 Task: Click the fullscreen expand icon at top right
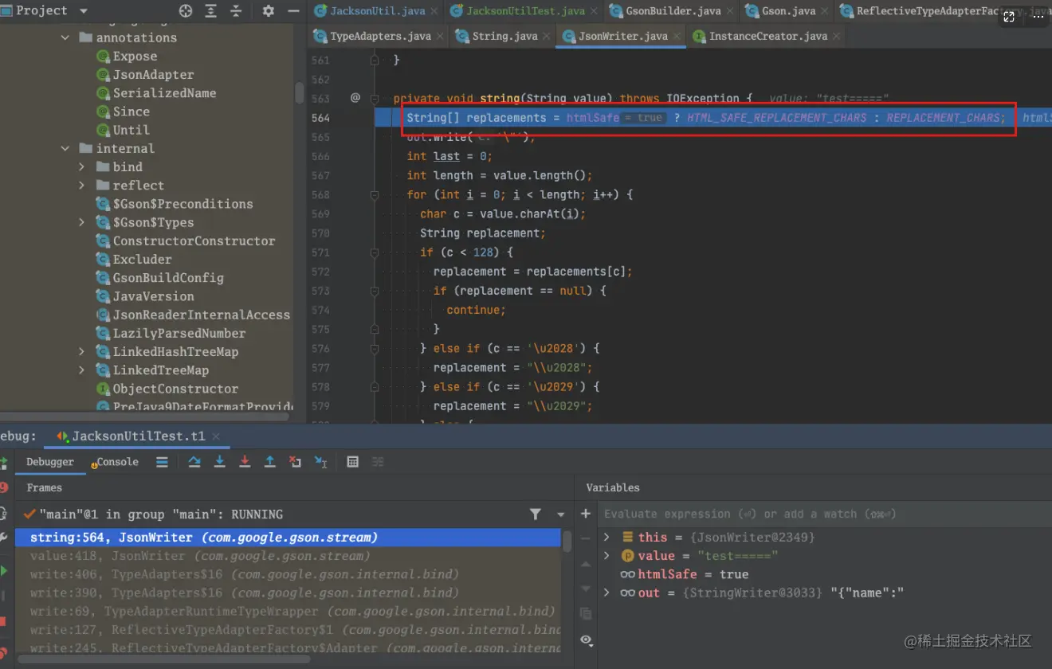click(1009, 17)
